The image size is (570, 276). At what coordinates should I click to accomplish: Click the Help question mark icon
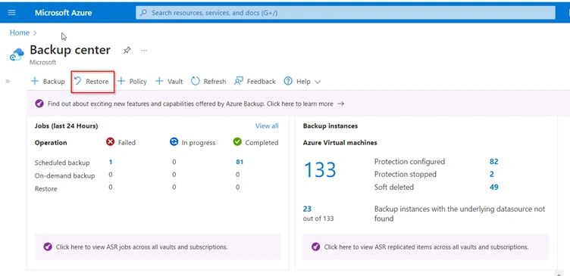tap(288, 81)
